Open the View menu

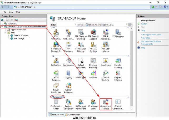11,12
